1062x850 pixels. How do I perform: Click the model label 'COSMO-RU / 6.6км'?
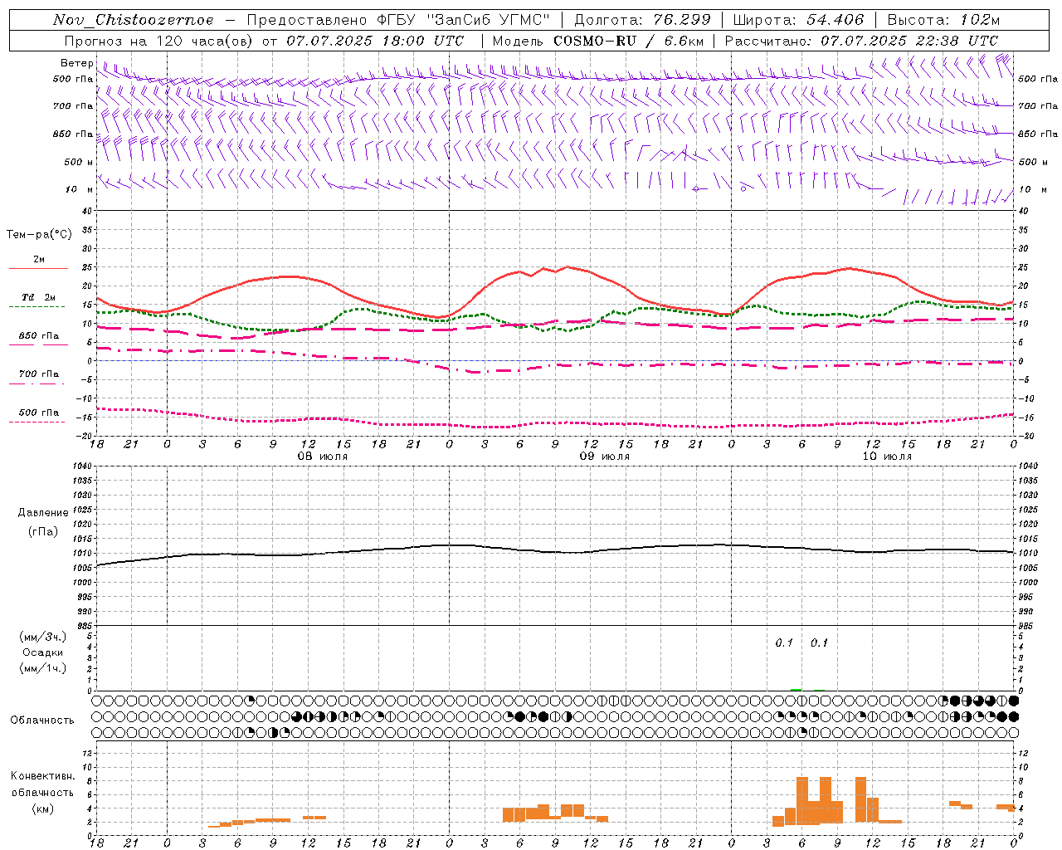point(629,41)
